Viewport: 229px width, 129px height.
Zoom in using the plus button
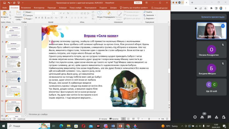coord(159,119)
